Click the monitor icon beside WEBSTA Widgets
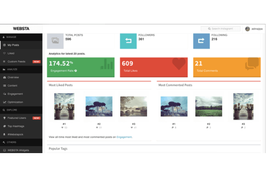 point(4,150)
